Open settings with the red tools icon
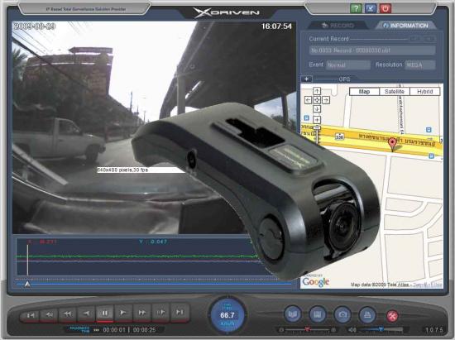455x340 pixels. [392, 316]
